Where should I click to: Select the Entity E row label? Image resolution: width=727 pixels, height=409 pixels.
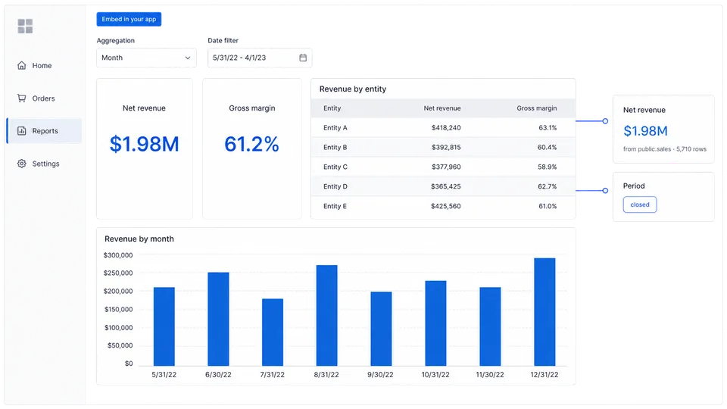coord(335,206)
